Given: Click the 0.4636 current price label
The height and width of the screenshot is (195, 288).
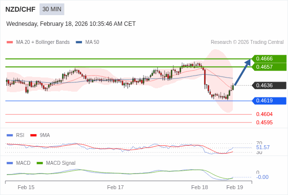Looking at the screenshot, I should [x=269, y=85].
